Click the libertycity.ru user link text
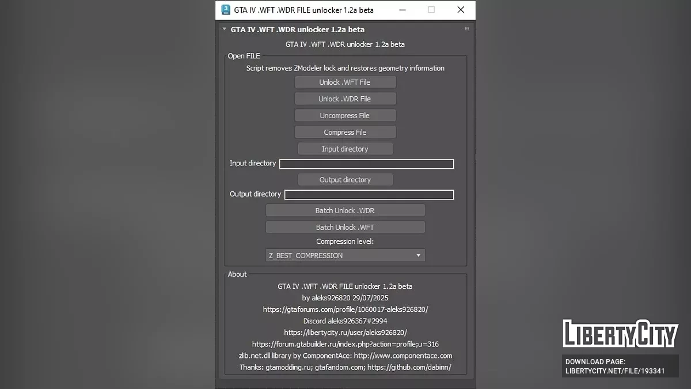This screenshot has height=389, width=691. click(345, 333)
